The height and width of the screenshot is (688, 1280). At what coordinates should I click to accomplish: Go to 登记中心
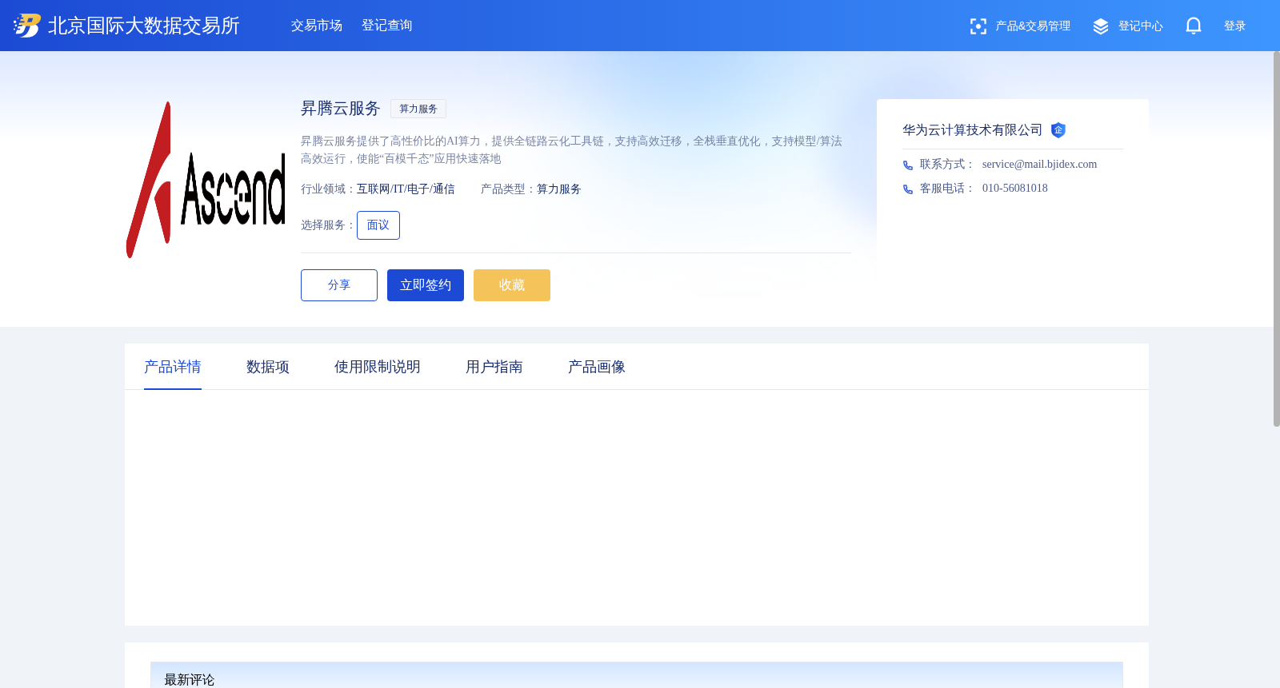coord(1141,26)
